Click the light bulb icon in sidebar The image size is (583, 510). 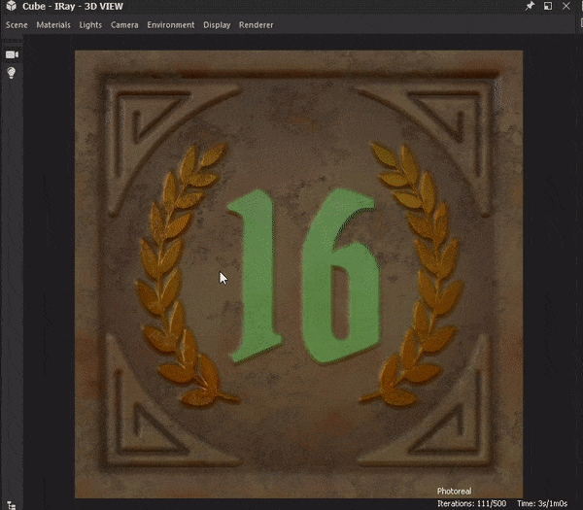pyautogui.click(x=12, y=73)
